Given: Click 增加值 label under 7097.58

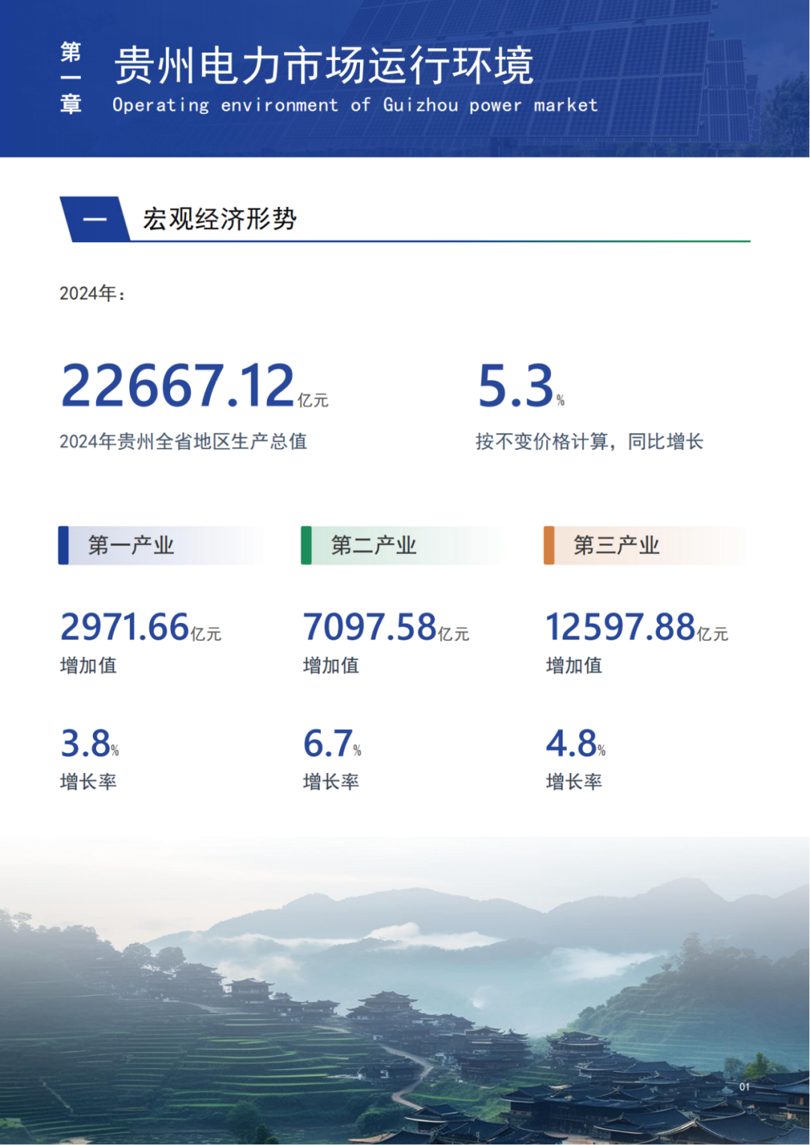Looking at the screenshot, I should click(331, 665).
